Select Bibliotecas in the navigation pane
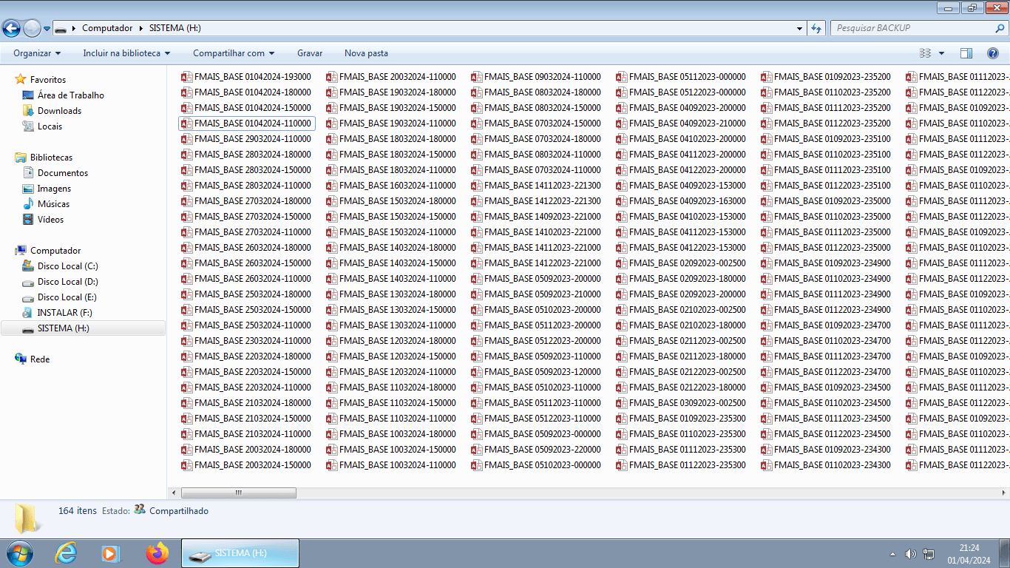This screenshot has height=568, width=1010. point(51,158)
